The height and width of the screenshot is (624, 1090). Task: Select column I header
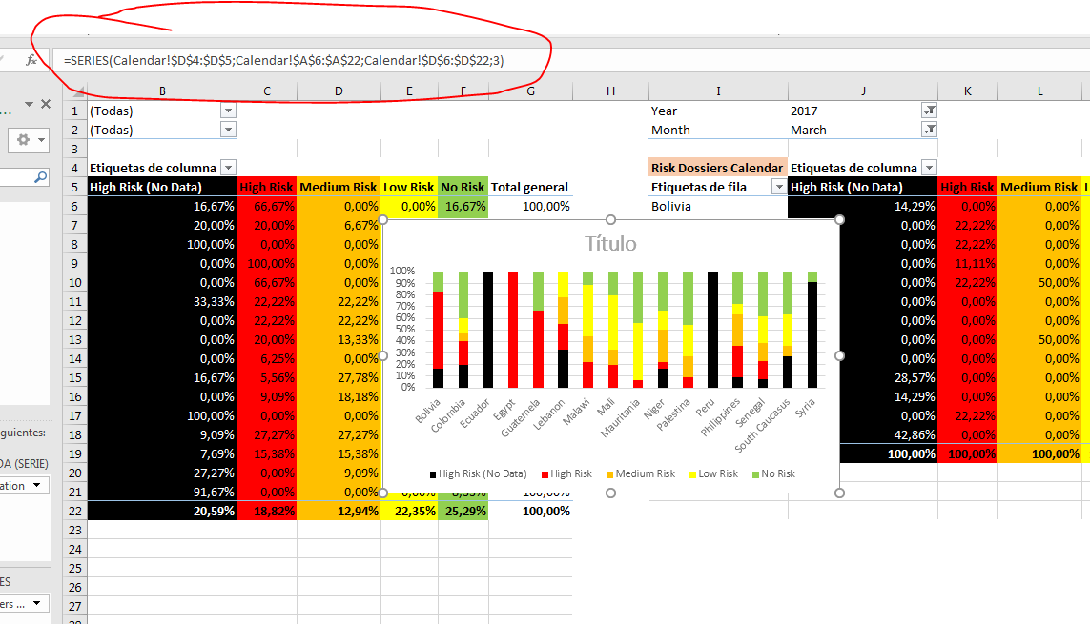[x=718, y=91]
